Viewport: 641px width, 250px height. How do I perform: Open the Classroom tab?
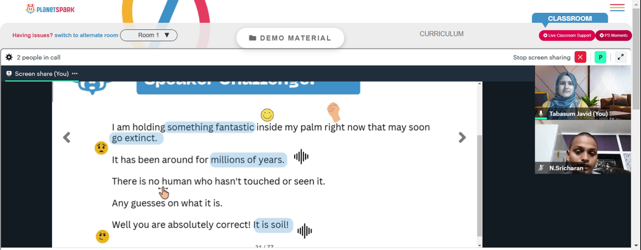(x=569, y=19)
